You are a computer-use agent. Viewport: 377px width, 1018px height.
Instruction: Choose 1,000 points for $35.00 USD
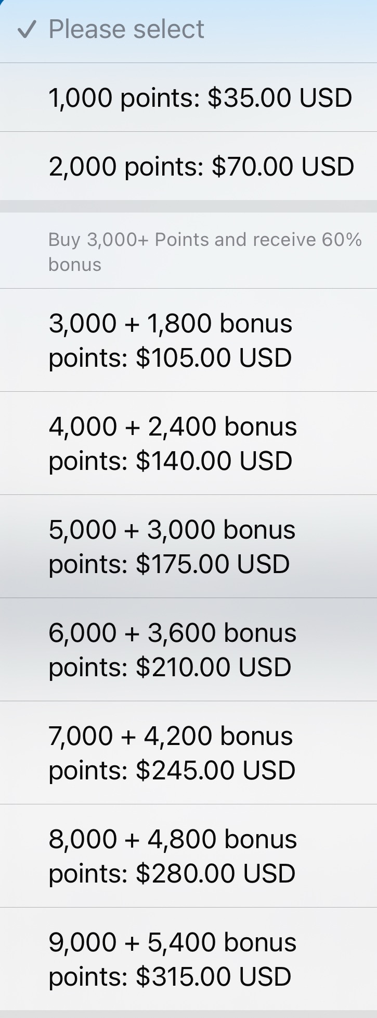[x=200, y=98]
